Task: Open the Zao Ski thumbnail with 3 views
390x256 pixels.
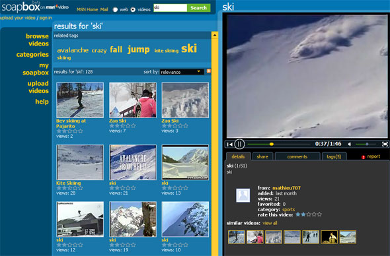Action: [x=185, y=100]
